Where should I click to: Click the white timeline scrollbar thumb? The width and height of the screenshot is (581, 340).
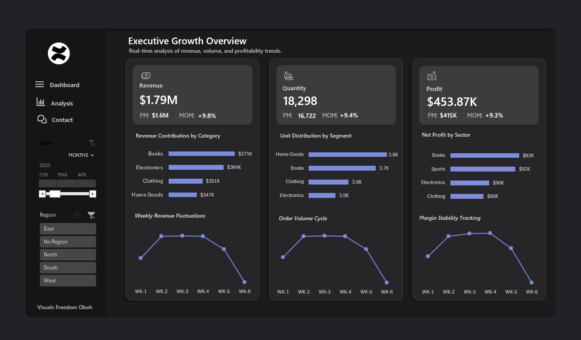click(55, 194)
